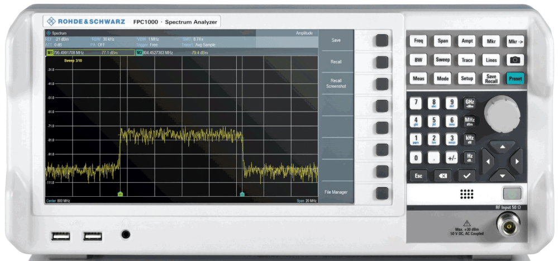Viewport: 558px width, 261px height.
Task: Toggle sign with the +/- key
Action: coord(452,158)
